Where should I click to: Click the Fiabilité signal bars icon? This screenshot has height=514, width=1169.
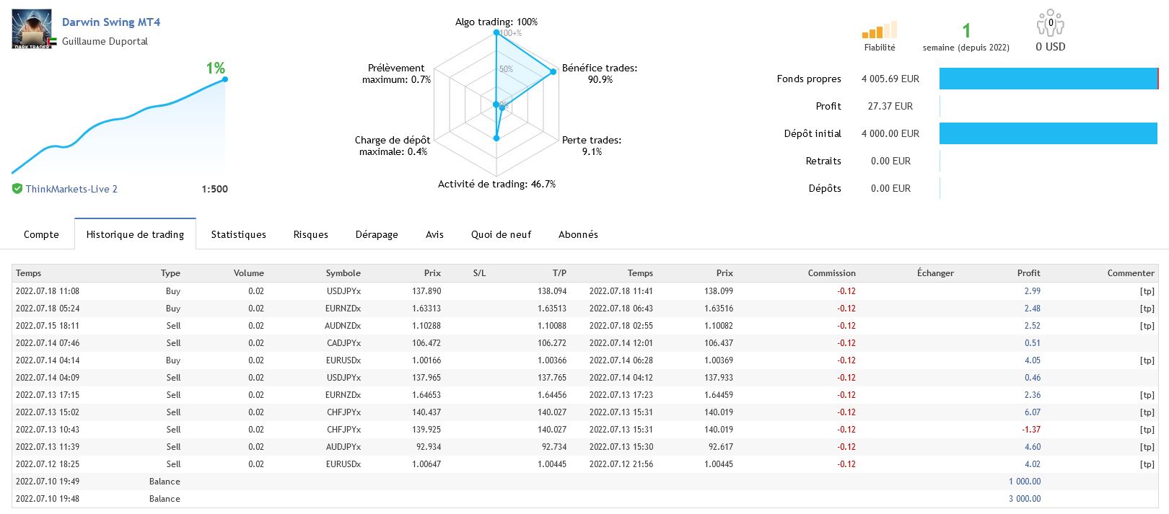[879, 30]
